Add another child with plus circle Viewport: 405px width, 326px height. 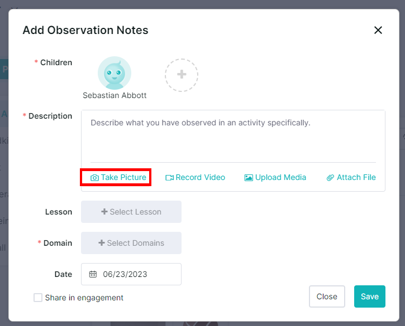tap(182, 75)
